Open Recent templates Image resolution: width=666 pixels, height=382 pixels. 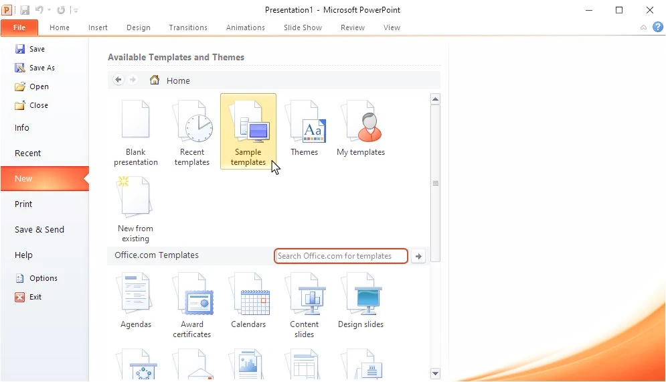[x=192, y=132]
